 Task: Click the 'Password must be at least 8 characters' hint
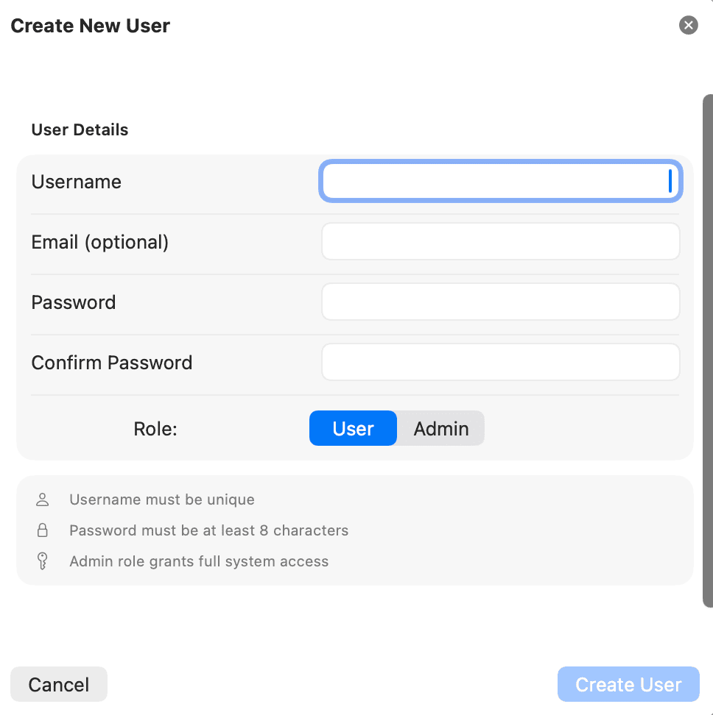pos(208,530)
